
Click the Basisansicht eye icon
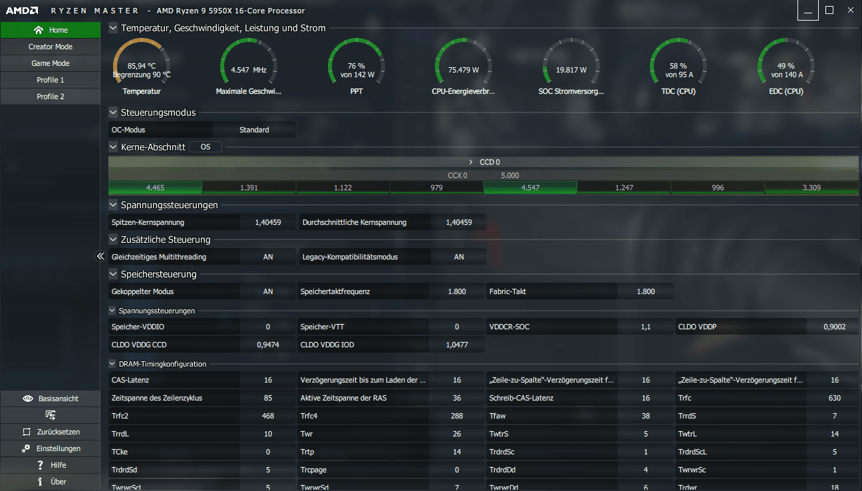click(28, 399)
